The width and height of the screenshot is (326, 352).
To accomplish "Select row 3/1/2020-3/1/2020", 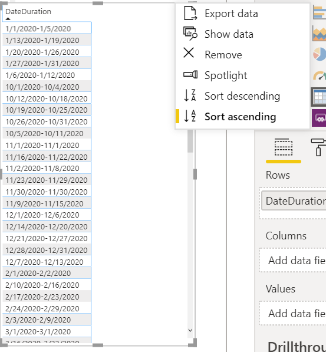I will 47,331.
